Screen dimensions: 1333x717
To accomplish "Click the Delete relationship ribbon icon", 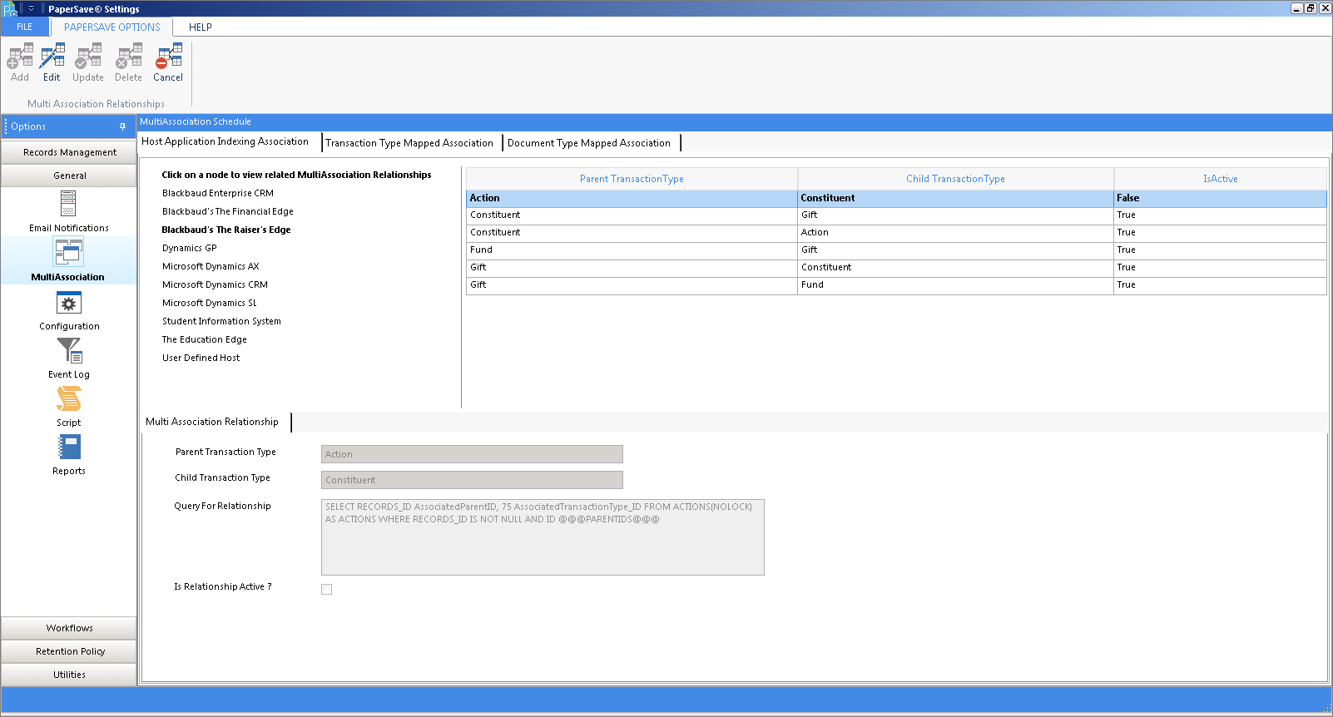I will [128, 63].
